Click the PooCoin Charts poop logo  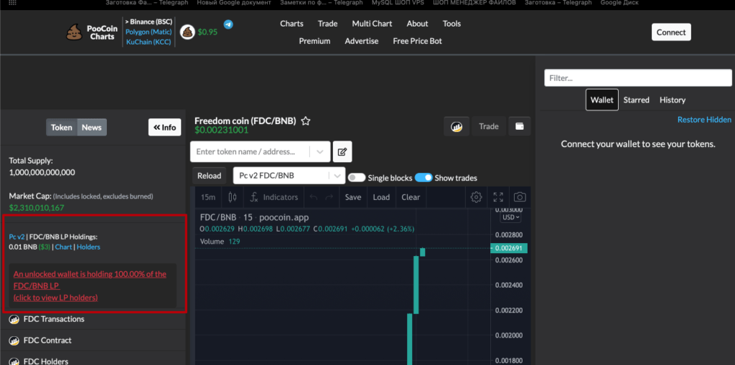74,32
